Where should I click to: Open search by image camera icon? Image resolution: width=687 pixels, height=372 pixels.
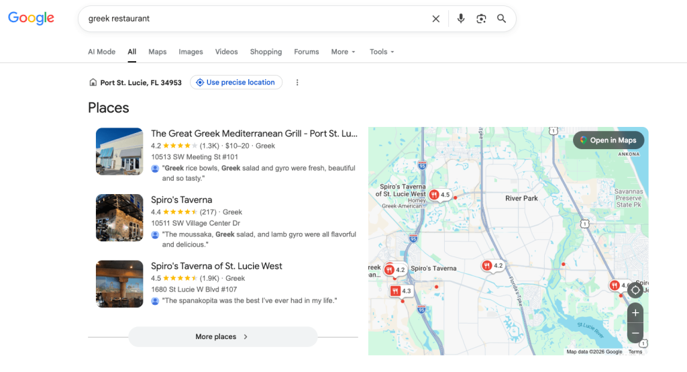[481, 18]
